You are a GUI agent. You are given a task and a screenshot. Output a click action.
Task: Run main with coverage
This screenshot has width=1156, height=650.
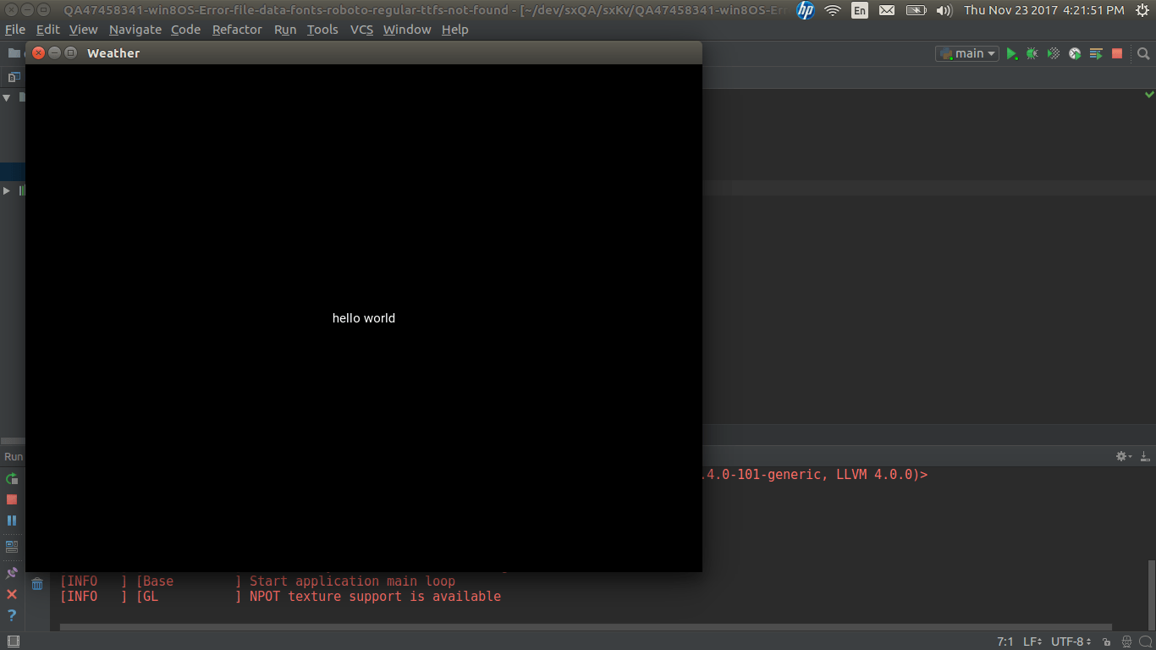tap(1054, 53)
